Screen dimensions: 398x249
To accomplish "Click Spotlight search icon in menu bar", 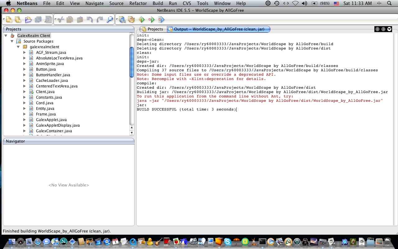I will click(389, 3).
